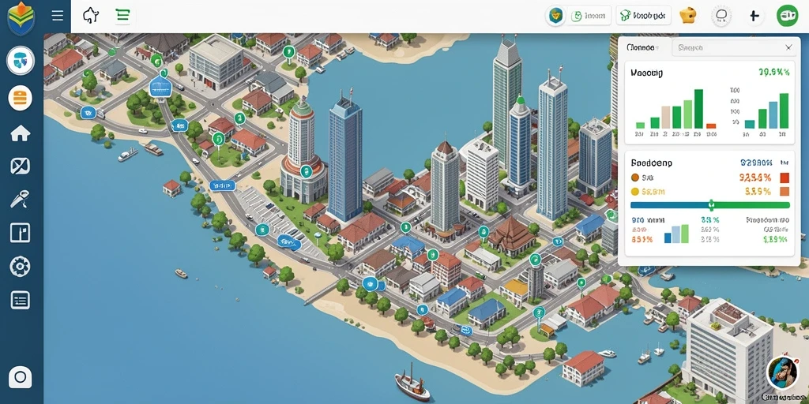
Task: Open the orange stacked-layers sidebar icon
Action: tap(20, 98)
